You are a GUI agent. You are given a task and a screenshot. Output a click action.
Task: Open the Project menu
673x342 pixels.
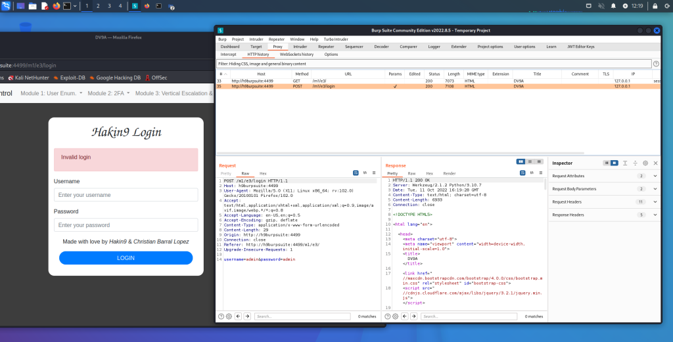tap(238, 39)
